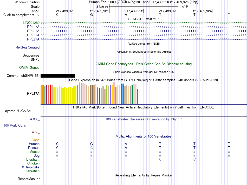247x185 pixels.
Task: Click the Sequences SNPs track label
Action: click(31, 57)
